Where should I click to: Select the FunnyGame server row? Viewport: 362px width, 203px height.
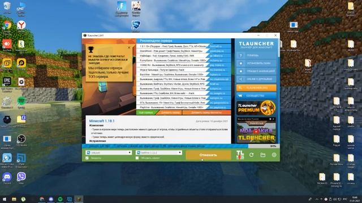click(183, 60)
